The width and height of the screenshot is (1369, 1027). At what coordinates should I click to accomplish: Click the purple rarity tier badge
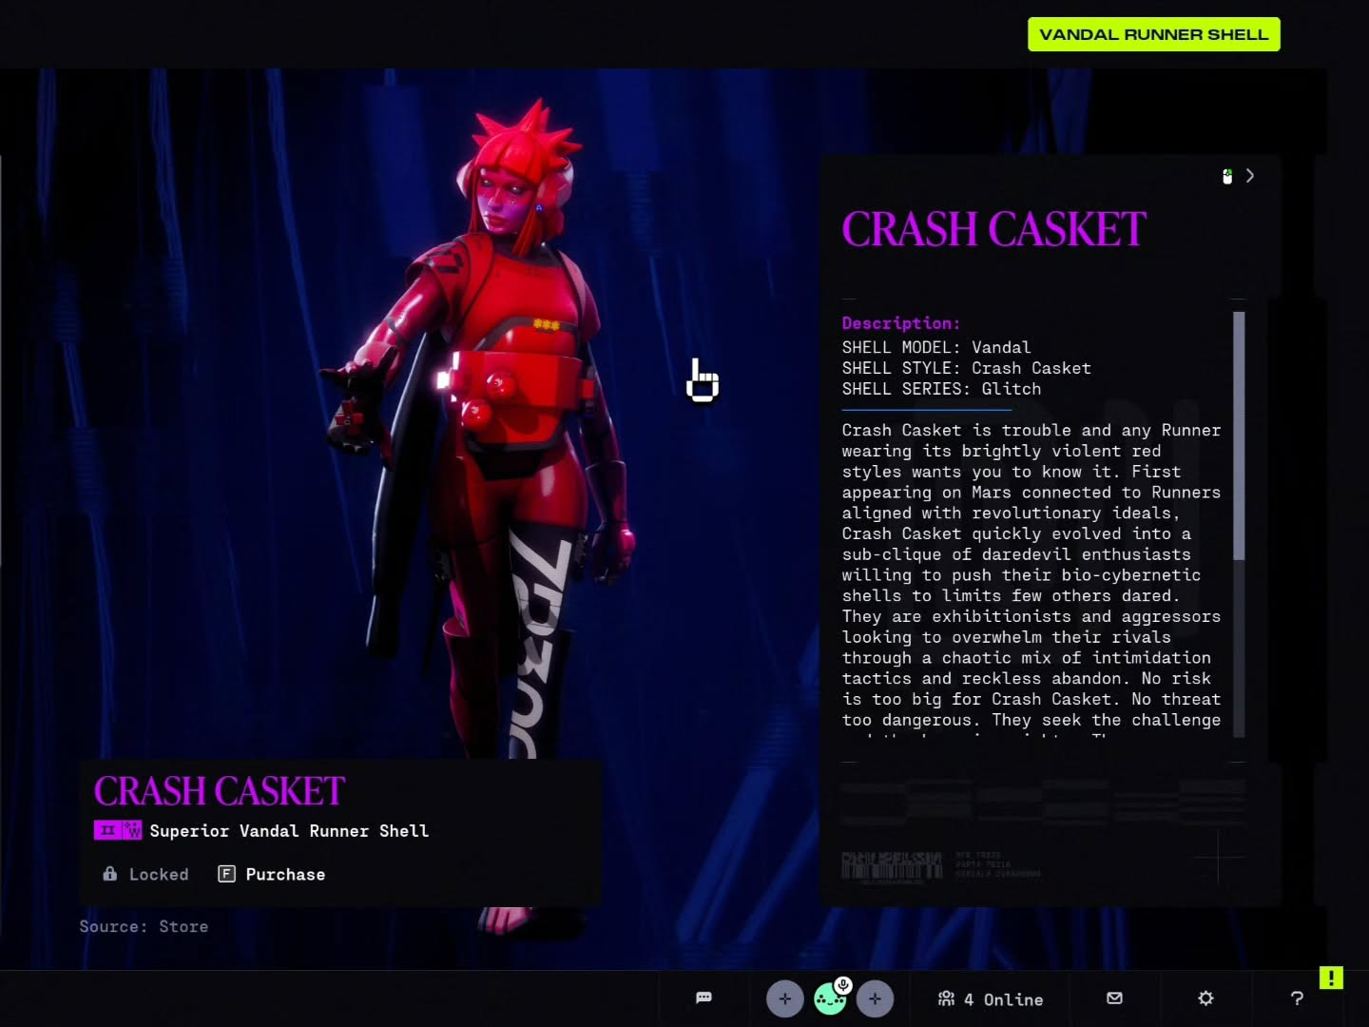[x=107, y=830]
